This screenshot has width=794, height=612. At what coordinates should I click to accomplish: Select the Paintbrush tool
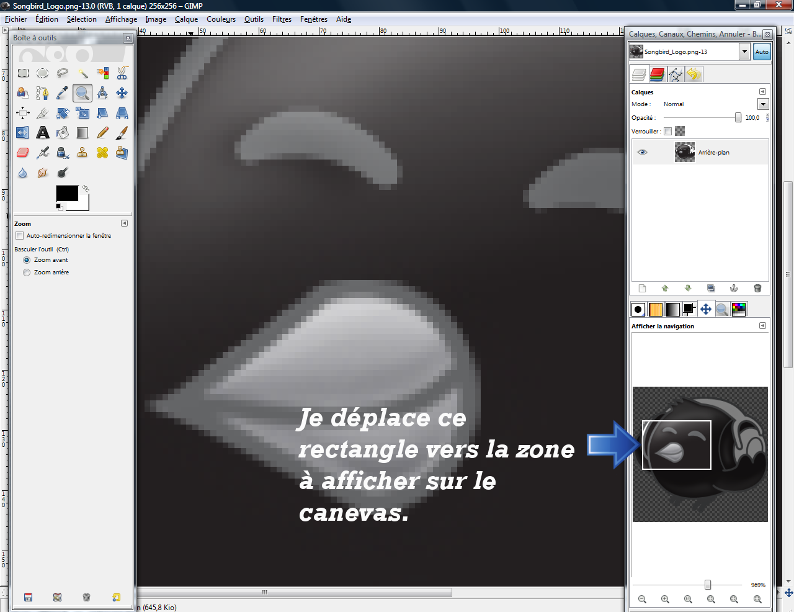tap(122, 133)
